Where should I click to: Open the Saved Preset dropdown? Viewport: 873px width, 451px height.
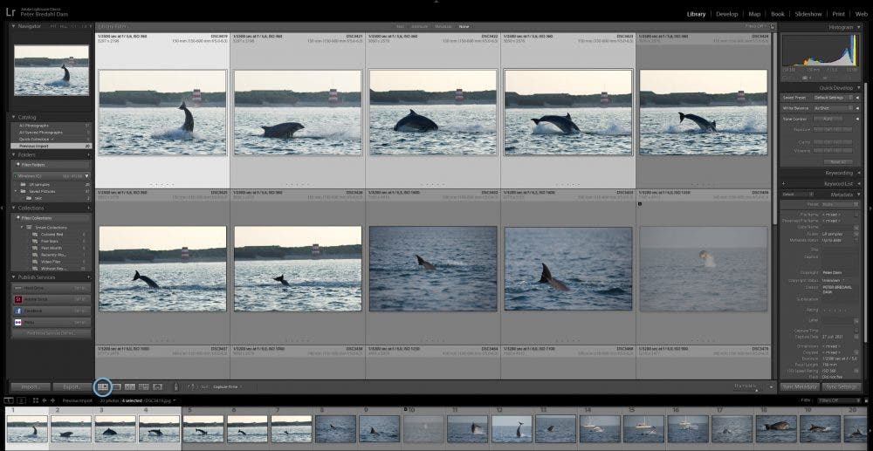tap(832, 98)
